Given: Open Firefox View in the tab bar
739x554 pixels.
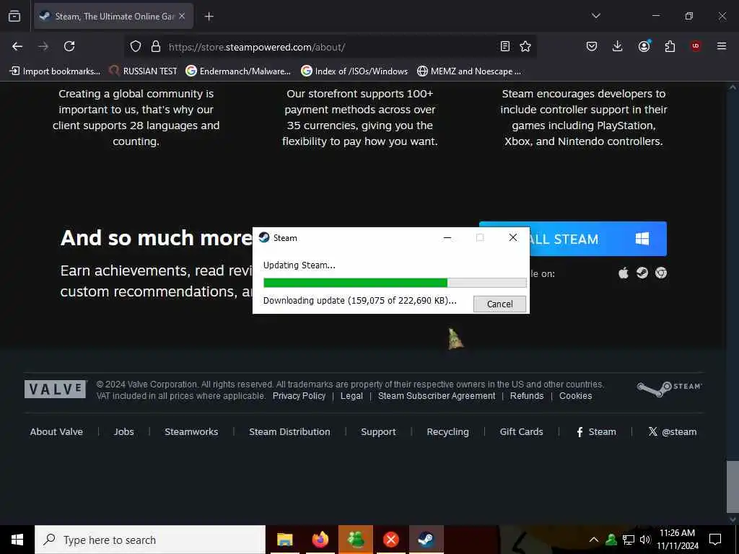Looking at the screenshot, I should coord(14,16).
